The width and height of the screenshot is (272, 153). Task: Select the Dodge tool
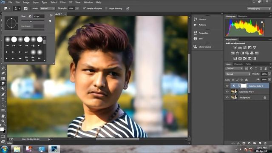pyautogui.click(x=3, y=89)
